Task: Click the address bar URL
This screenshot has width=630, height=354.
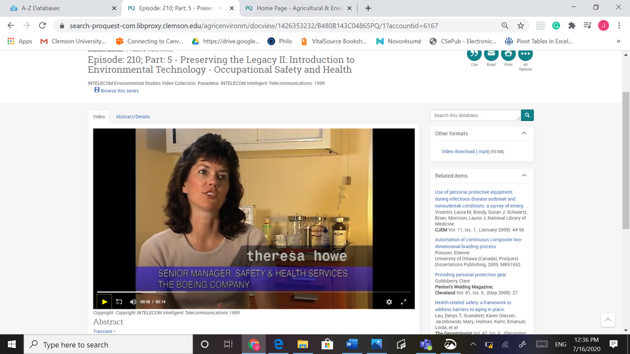Action: (254, 25)
